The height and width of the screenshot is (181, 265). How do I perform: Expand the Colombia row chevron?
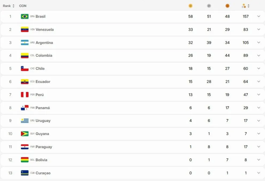[x=259, y=56]
